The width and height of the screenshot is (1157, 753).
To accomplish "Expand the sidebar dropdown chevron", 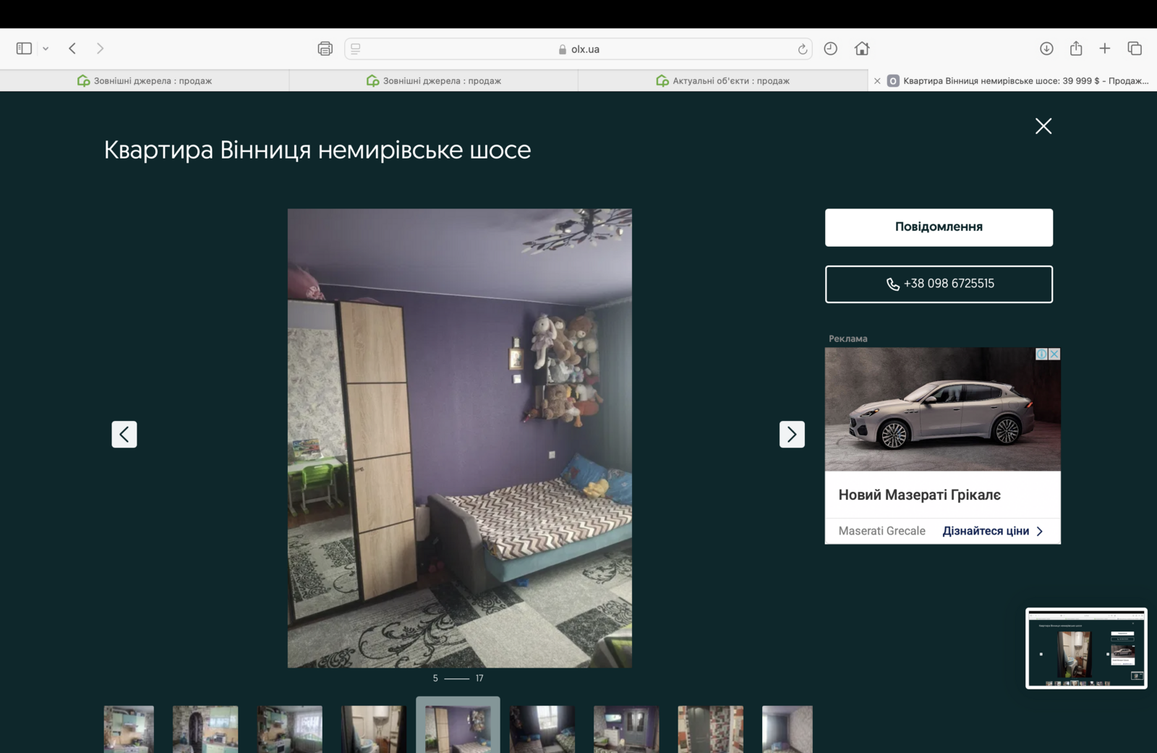I will 46,48.
